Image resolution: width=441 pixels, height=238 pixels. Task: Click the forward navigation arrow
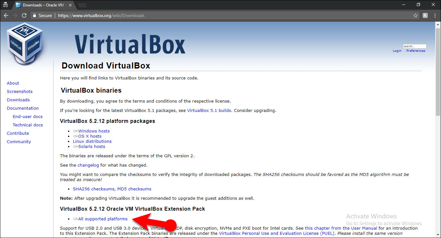pyautogui.click(x=15, y=15)
